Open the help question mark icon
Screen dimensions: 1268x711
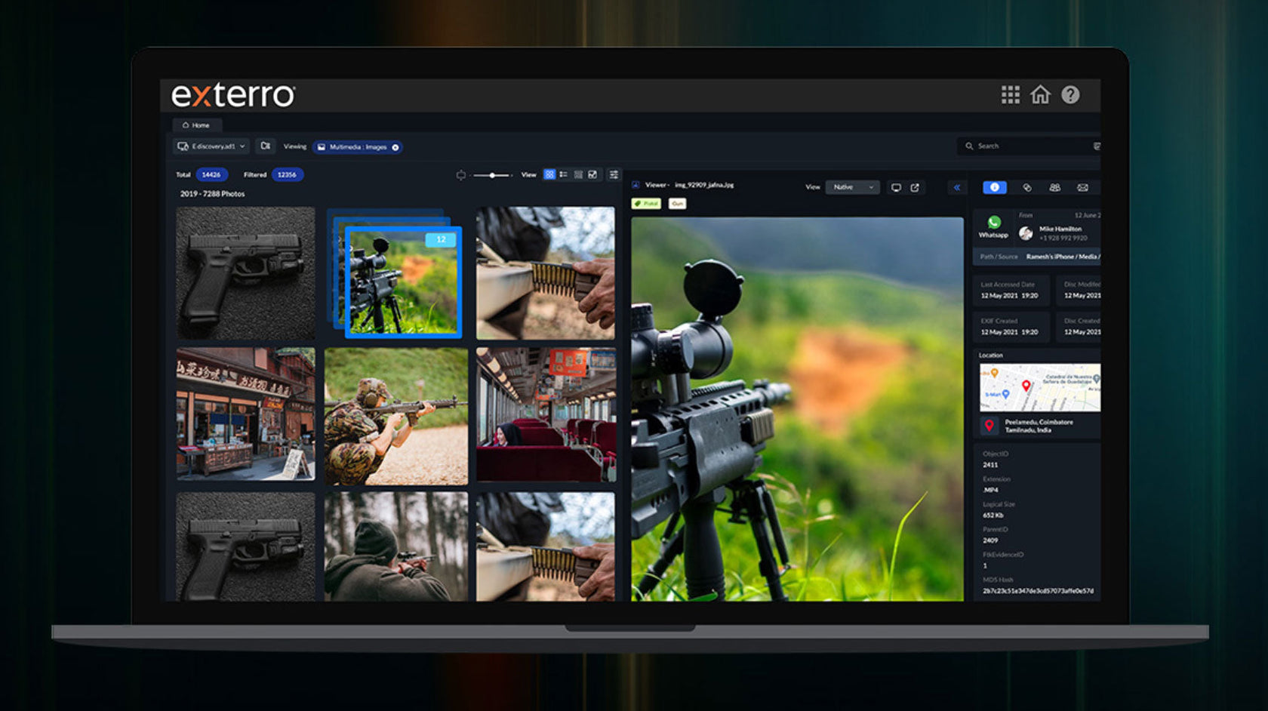click(1070, 94)
